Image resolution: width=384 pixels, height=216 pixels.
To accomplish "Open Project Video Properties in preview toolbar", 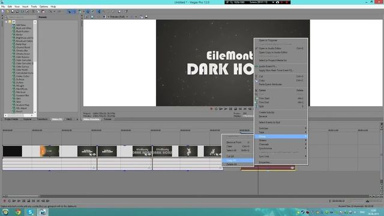I will [x=86, y=17].
